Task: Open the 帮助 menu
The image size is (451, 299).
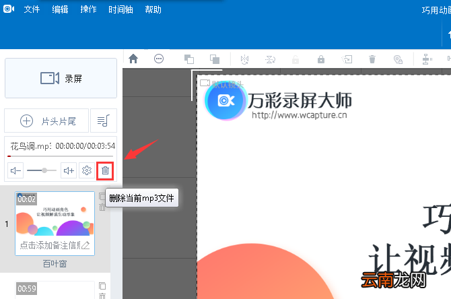Action: pos(153,9)
